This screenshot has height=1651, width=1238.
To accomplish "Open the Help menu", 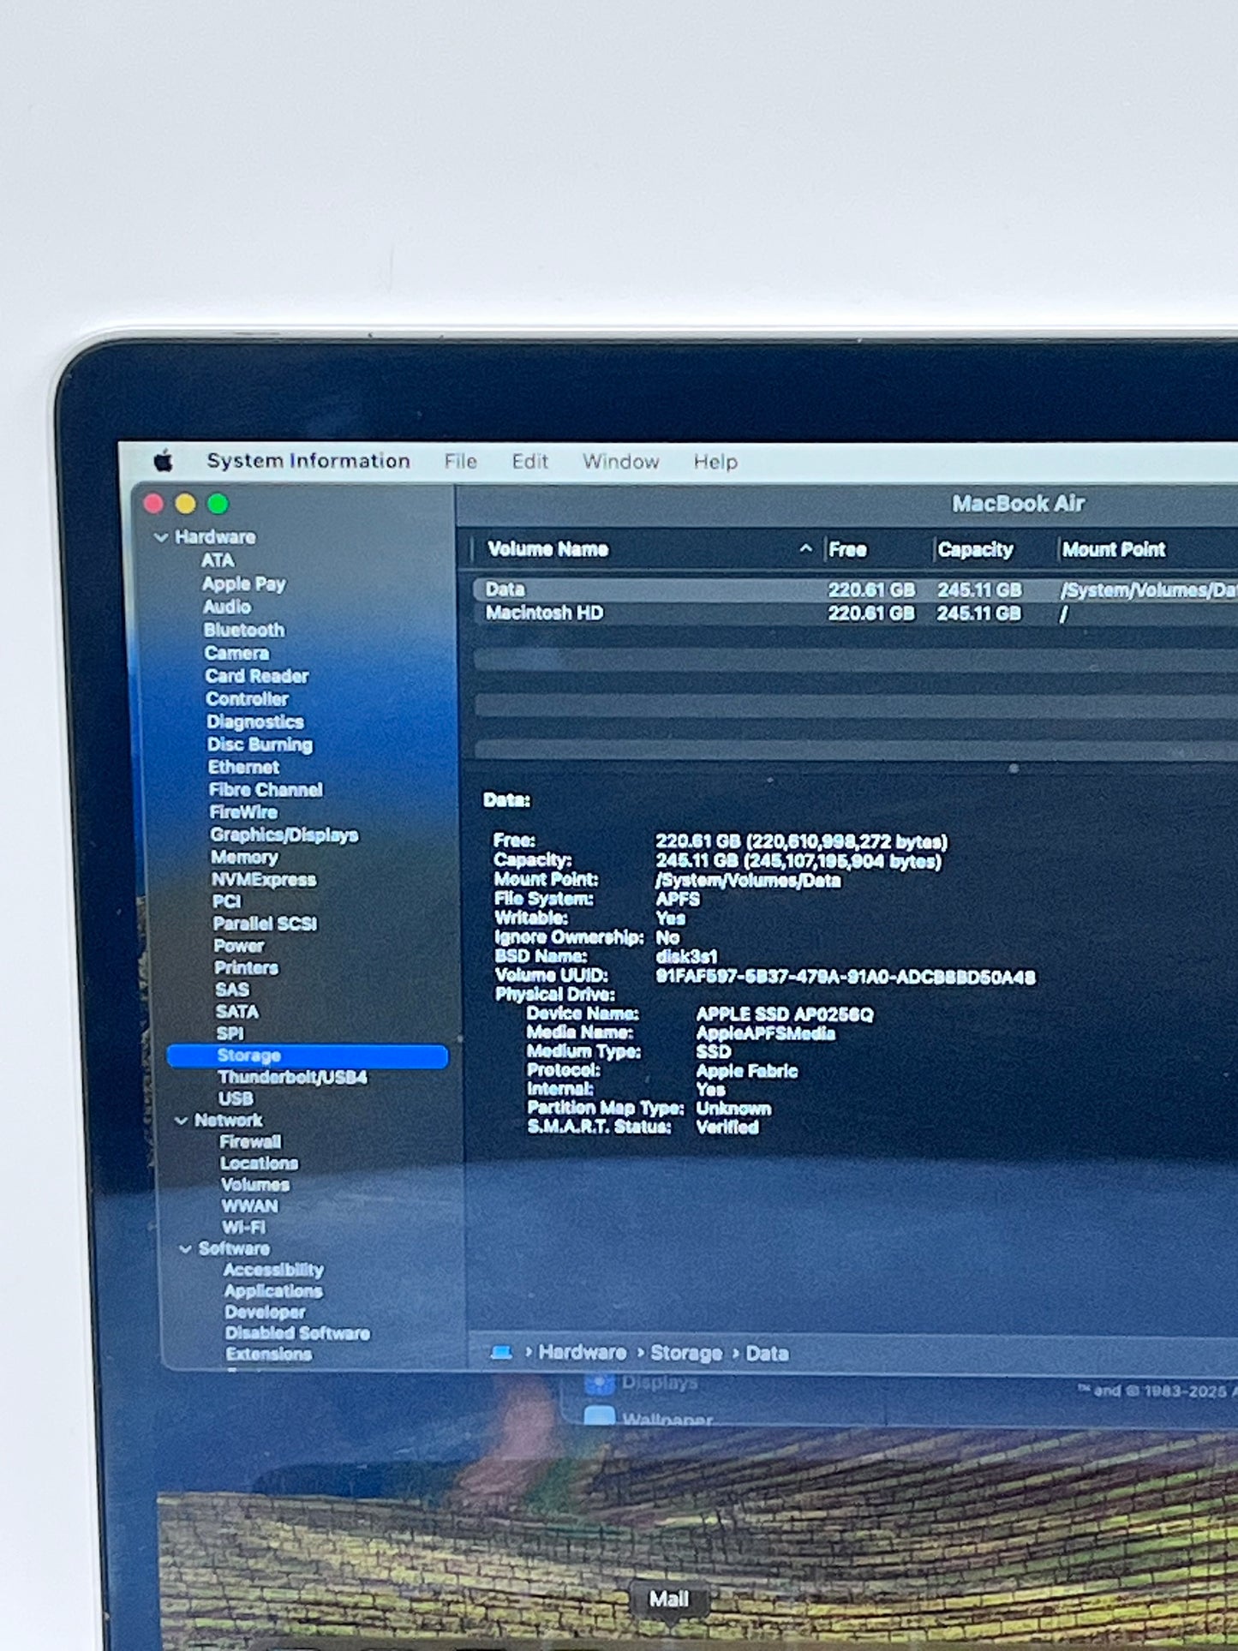I will point(715,462).
